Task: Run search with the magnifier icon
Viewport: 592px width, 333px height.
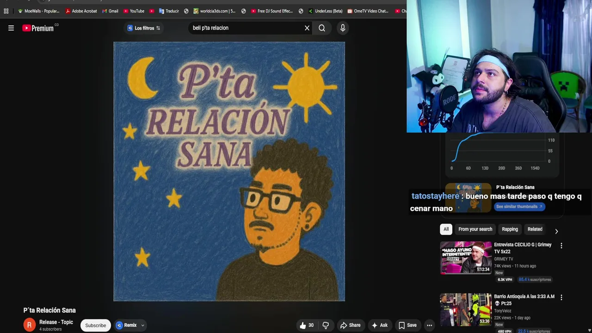Action: click(x=322, y=28)
